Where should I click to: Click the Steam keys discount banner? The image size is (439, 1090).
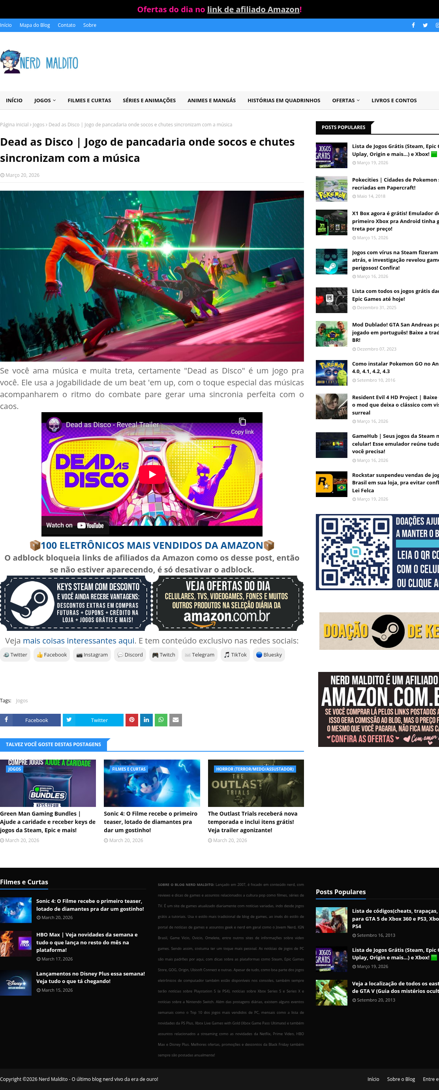[76, 603]
